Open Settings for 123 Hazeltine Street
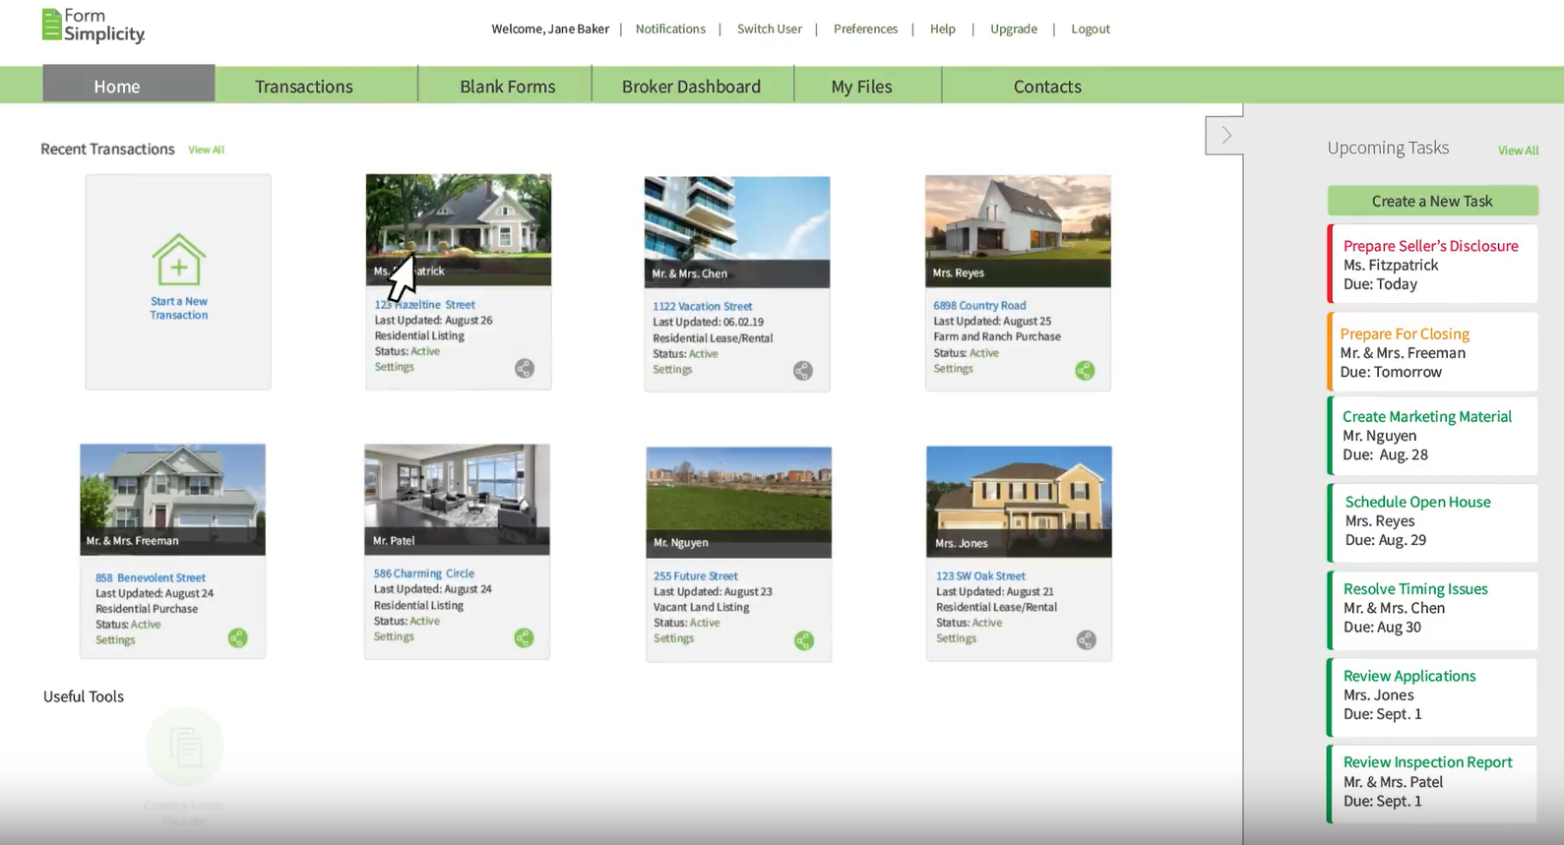1564x845 pixels. 394,367
